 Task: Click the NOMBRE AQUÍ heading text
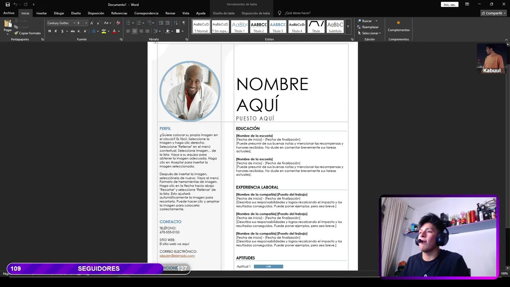(x=272, y=95)
